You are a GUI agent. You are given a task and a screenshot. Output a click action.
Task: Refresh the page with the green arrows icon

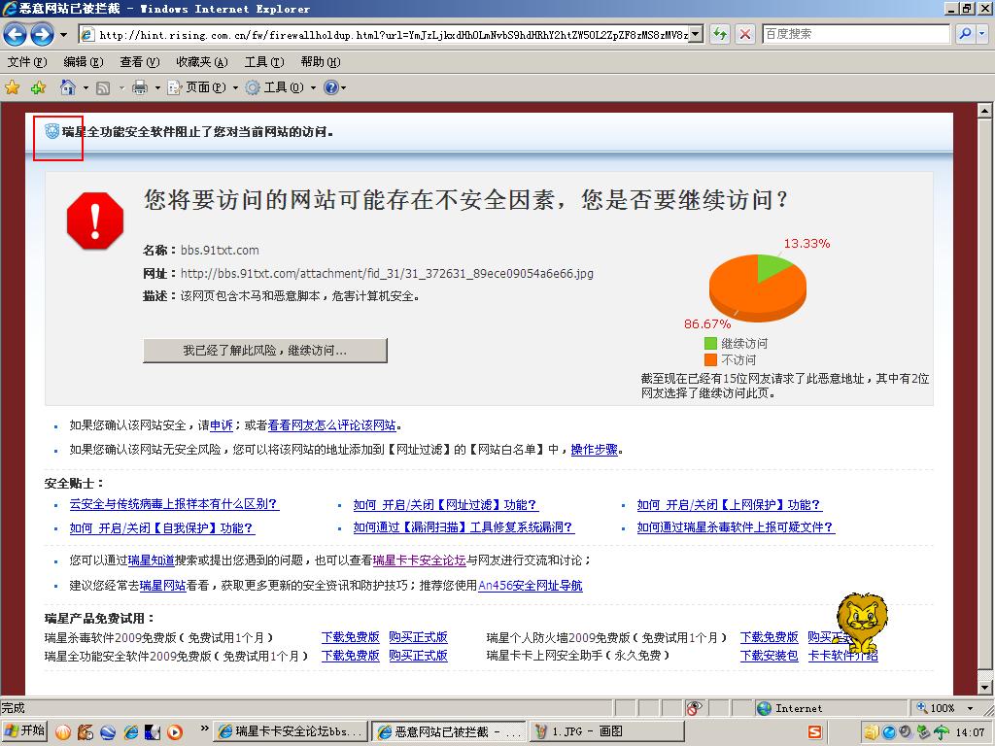pyautogui.click(x=720, y=34)
